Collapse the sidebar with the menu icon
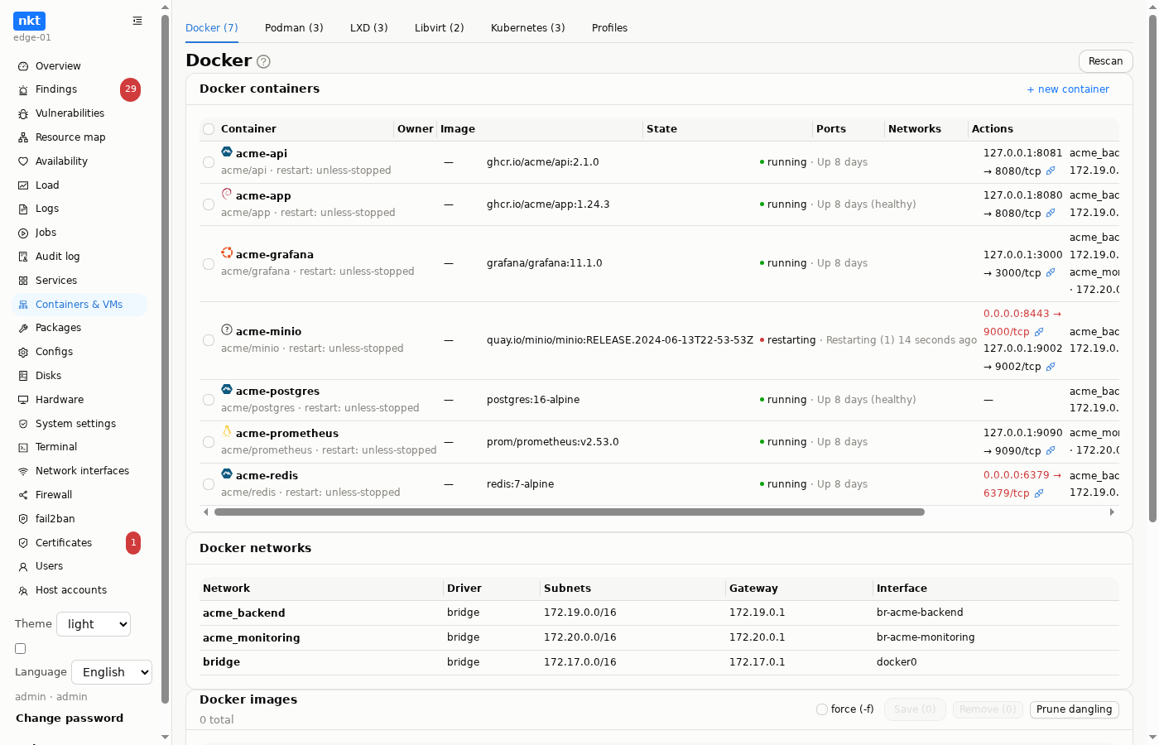The height and width of the screenshot is (745, 1159). (x=137, y=21)
